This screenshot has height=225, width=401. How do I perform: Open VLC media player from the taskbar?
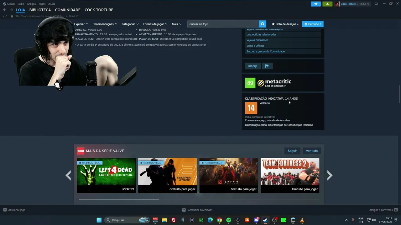tap(302, 220)
